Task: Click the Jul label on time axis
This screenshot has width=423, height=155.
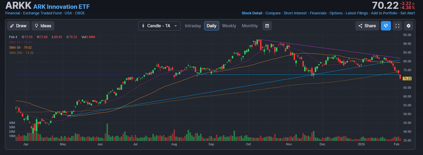Action: (135, 144)
